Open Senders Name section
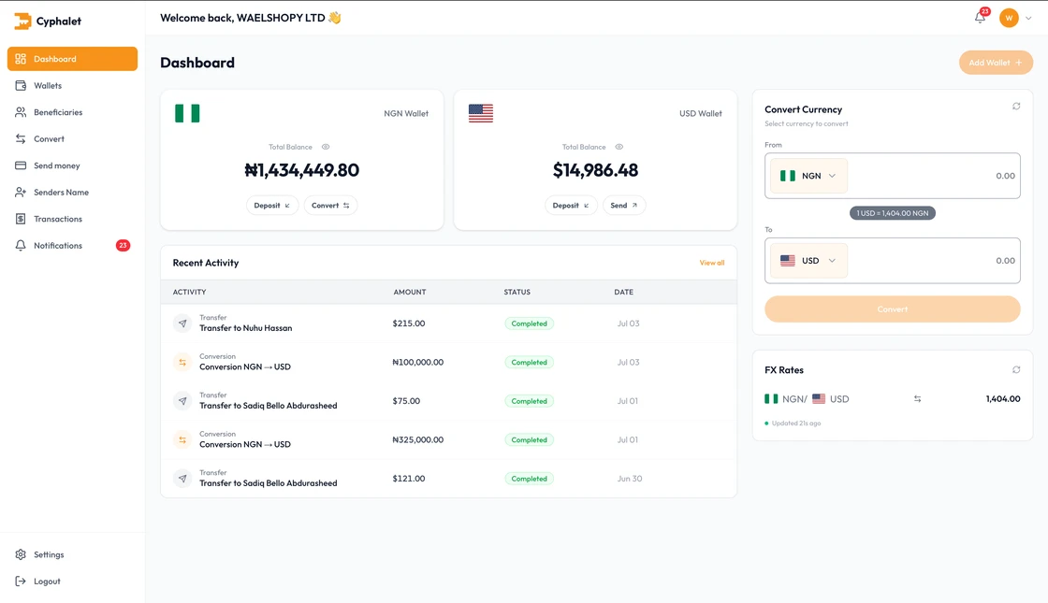Image resolution: width=1048 pixels, height=603 pixels. 72,193
